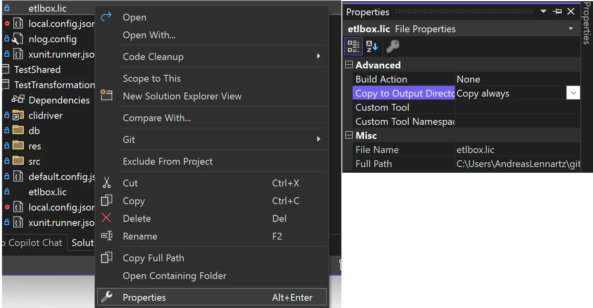
Task: Choose Open Containing Folder in the context menu
Action: (x=174, y=276)
